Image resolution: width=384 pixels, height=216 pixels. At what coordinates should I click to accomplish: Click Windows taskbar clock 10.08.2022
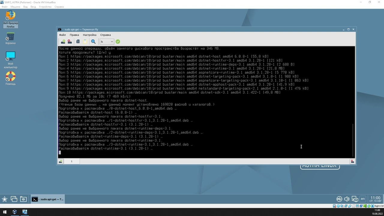click(377, 212)
